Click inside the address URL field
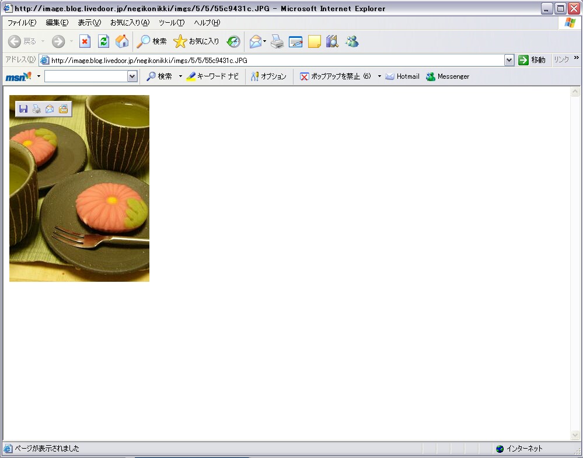 click(x=277, y=60)
